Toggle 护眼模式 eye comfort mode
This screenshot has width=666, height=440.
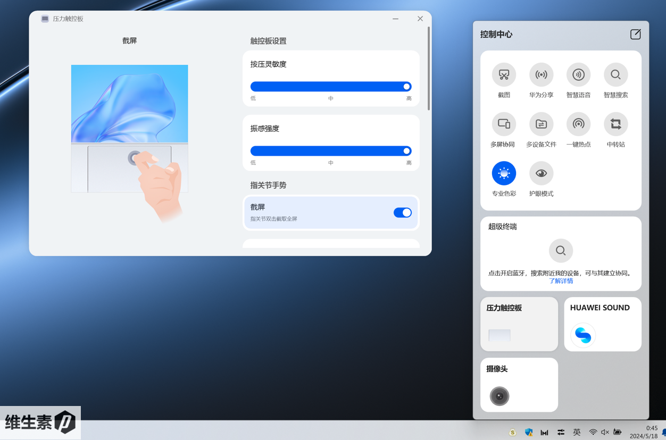(541, 174)
